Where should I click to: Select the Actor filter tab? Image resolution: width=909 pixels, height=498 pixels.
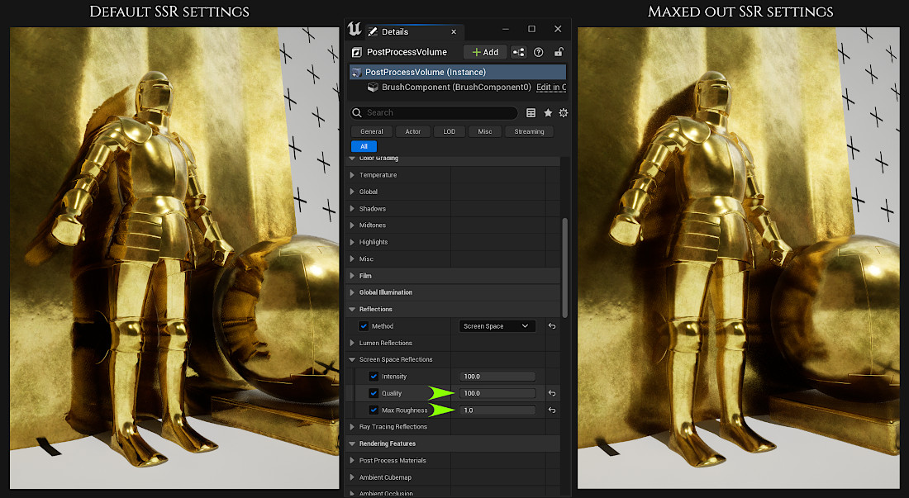[413, 131]
